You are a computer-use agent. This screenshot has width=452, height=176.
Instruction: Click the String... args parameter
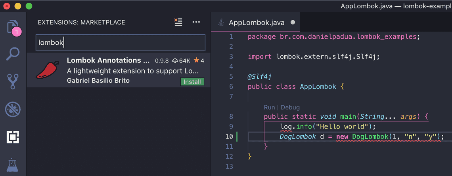[388, 116]
